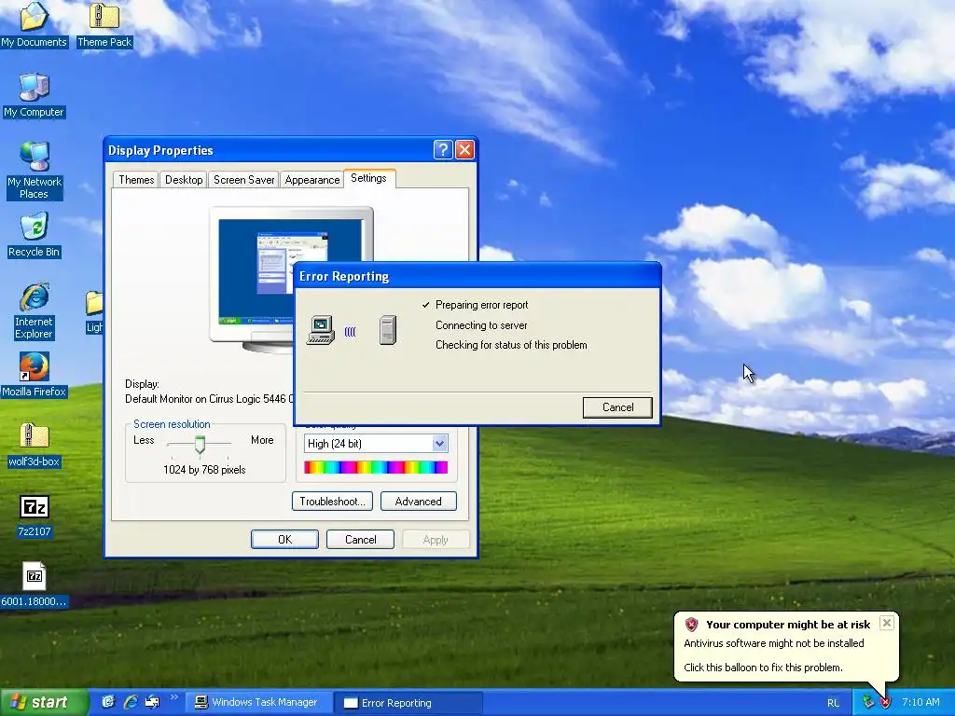Click the Error Reporting taskbar button
Screen dimensions: 955x716
(408, 703)
